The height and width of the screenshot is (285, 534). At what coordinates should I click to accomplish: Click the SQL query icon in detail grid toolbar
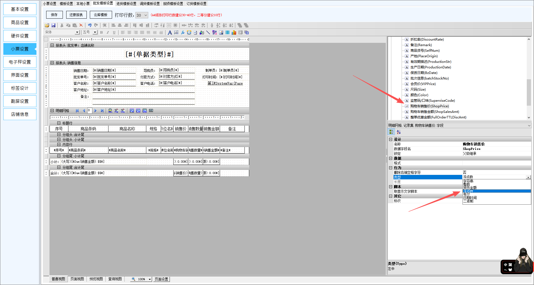(x=110, y=111)
